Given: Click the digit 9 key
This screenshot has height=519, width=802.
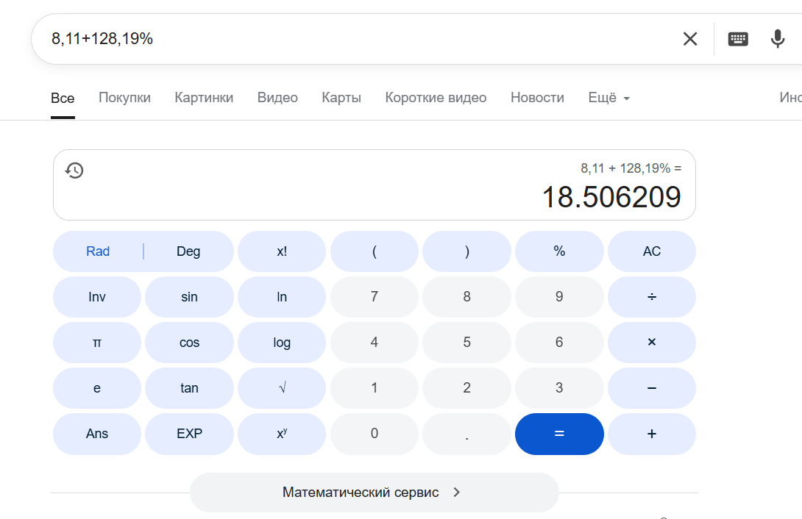Looking at the screenshot, I should coord(559,297).
